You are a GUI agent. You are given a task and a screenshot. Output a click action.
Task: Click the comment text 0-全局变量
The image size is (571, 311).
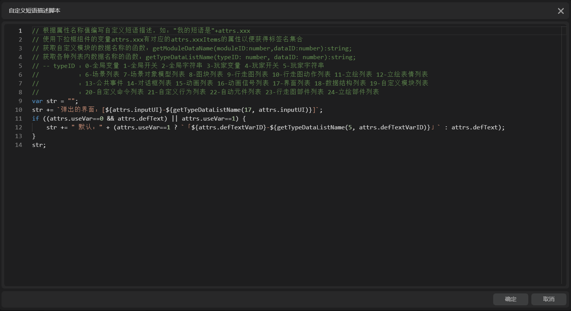click(x=102, y=66)
